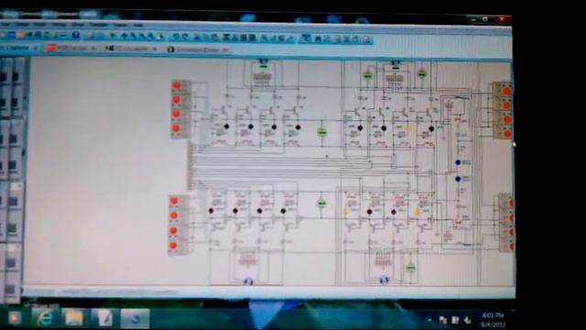Click the Undo arrow in the toolbar
Image resolution: width=586 pixels, height=330 pixels.
pos(176,37)
